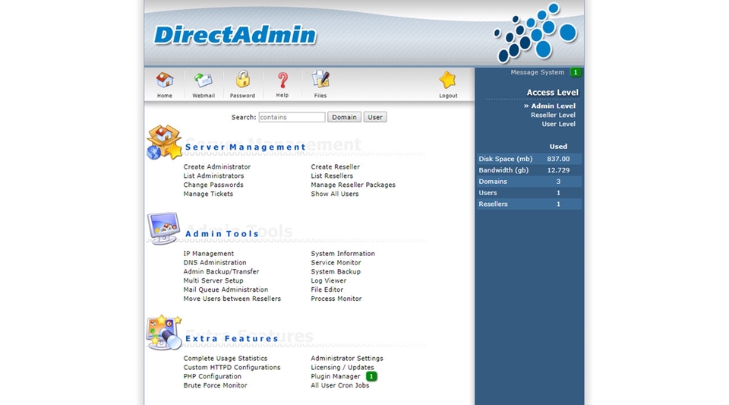Click the 837.00 disk space value
Screen dimensions: 729x405
[x=558, y=159]
